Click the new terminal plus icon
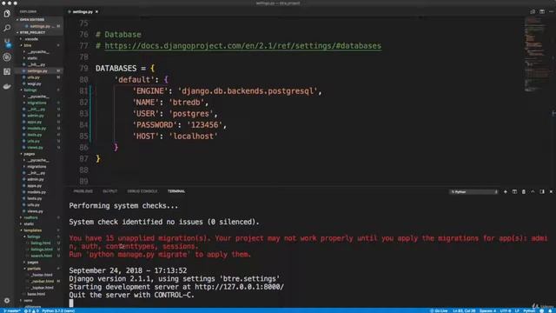This screenshot has width=556, height=313. (506, 191)
